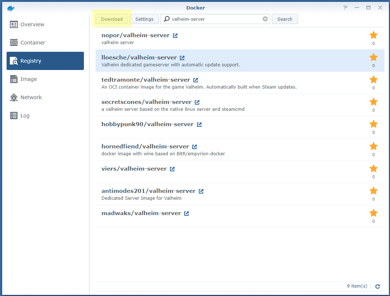Focus the registry search input field
390x296 pixels.
point(215,19)
